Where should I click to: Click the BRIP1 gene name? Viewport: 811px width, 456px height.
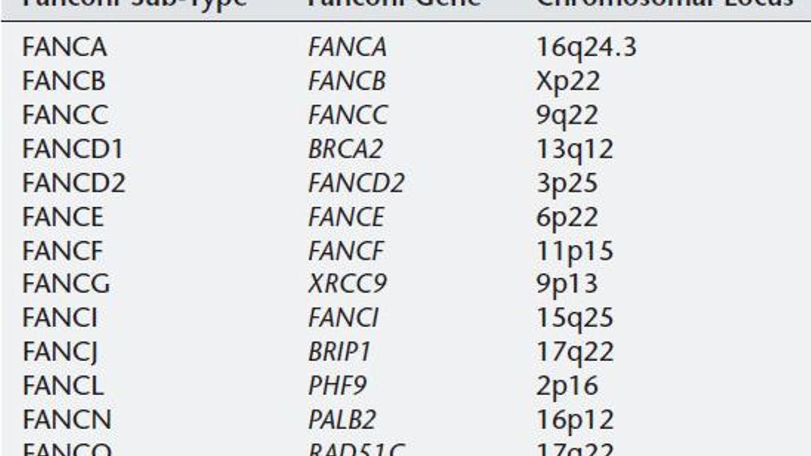339,352
